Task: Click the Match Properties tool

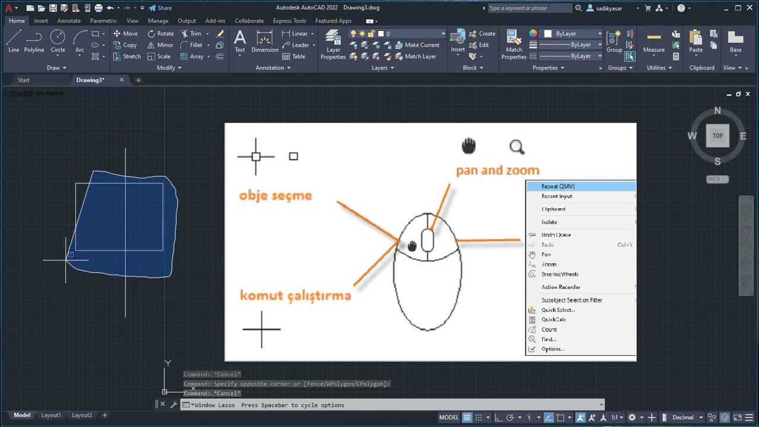Action: click(514, 45)
